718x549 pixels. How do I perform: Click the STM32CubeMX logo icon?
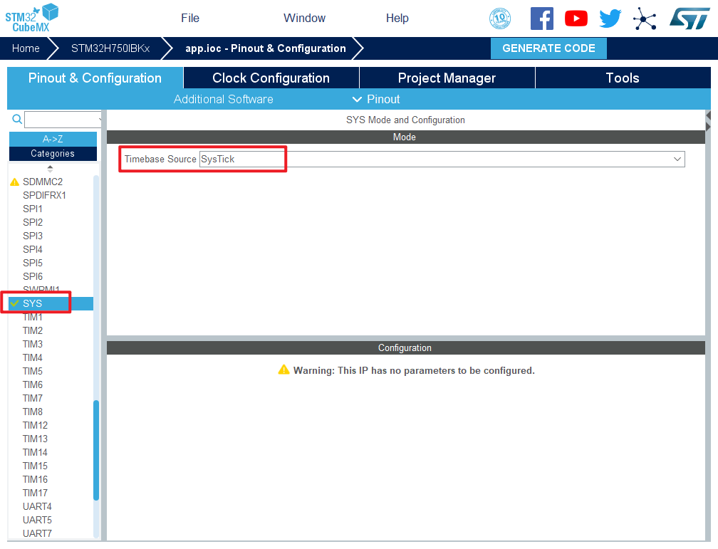coord(32,18)
